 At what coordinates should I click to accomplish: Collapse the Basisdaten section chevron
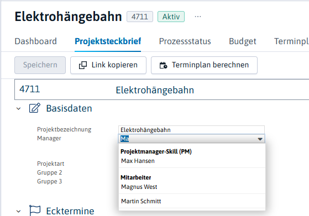point(19,108)
